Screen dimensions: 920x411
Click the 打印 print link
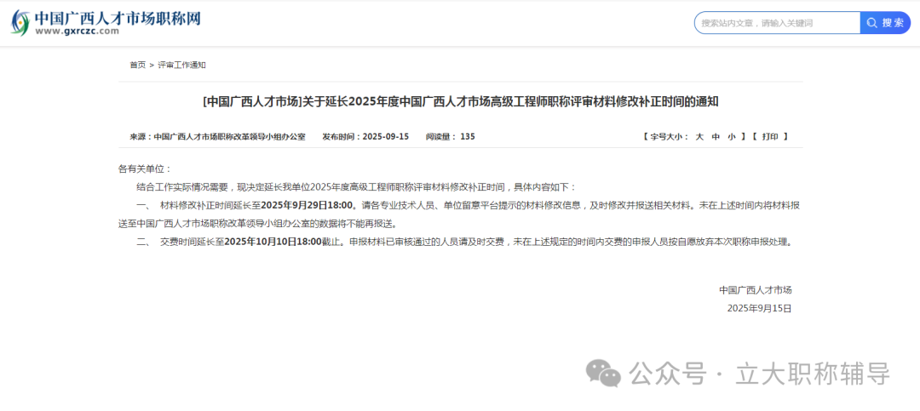coord(770,137)
